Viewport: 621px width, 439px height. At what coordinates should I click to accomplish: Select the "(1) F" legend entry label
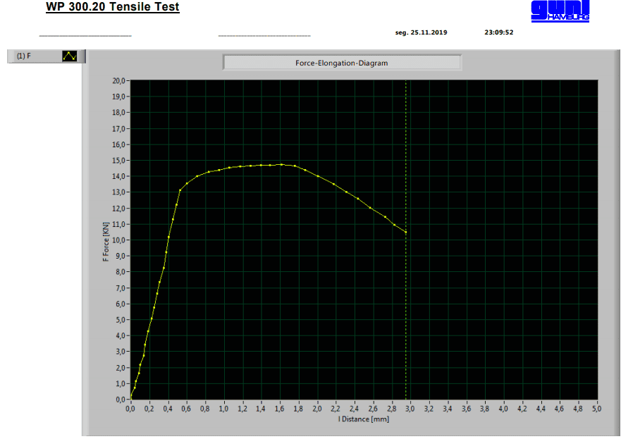pos(24,56)
